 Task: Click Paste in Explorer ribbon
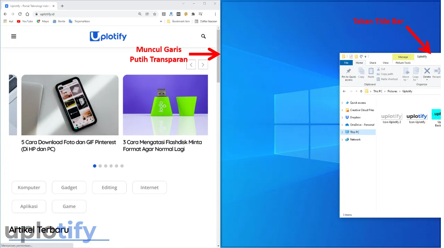(x=371, y=73)
